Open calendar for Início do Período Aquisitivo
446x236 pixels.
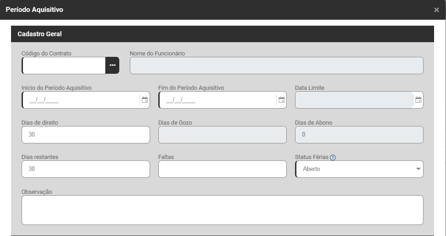click(x=145, y=100)
